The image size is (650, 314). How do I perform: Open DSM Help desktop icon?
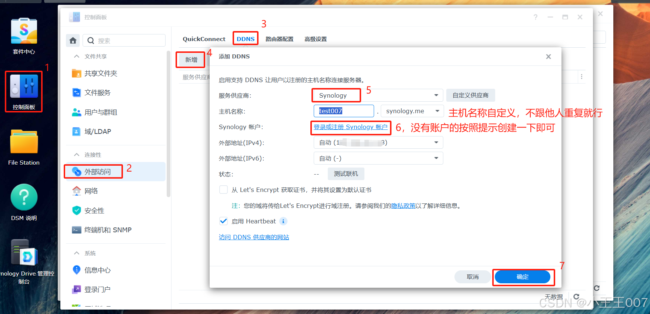[x=24, y=202]
